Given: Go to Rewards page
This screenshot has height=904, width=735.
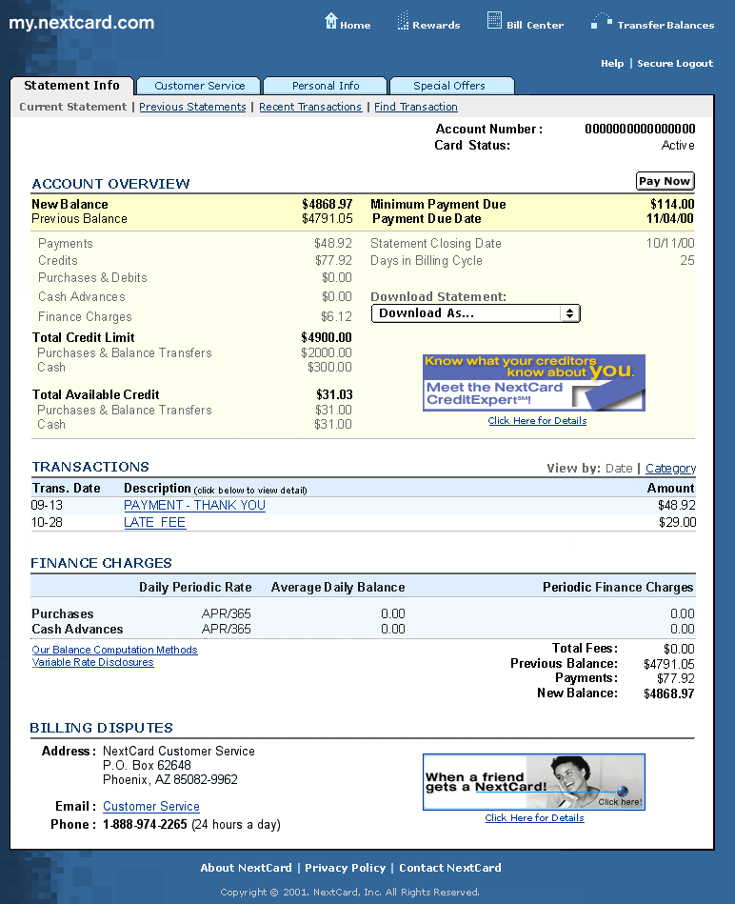Looking at the screenshot, I should pos(436,26).
